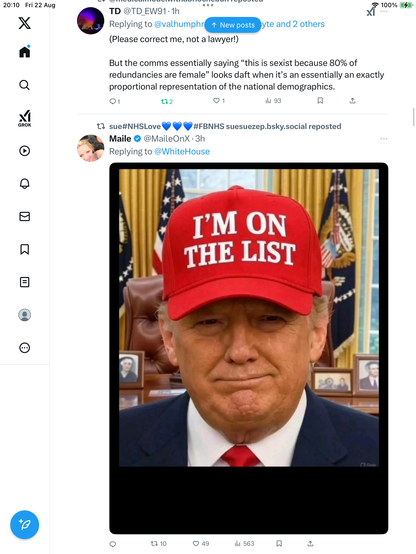Open more options for Maile's post
The width and height of the screenshot is (416, 554).
click(384, 139)
